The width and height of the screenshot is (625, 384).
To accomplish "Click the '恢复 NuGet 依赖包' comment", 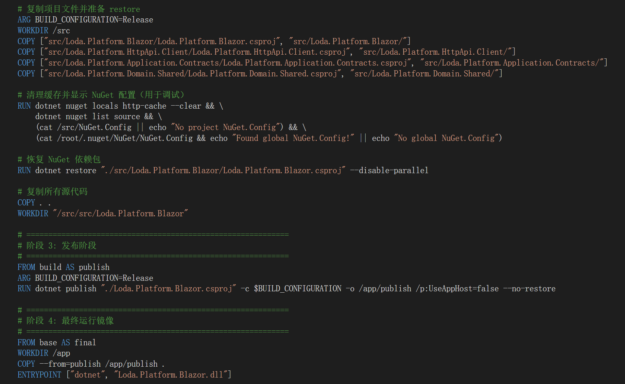I will coord(63,160).
